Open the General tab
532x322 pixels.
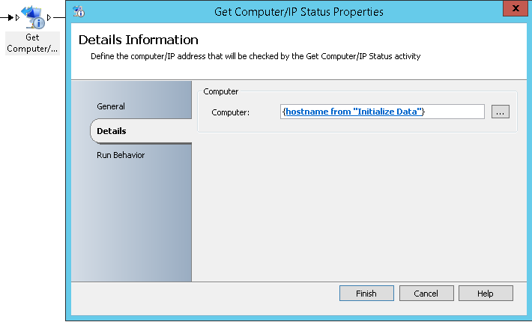(111, 106)
